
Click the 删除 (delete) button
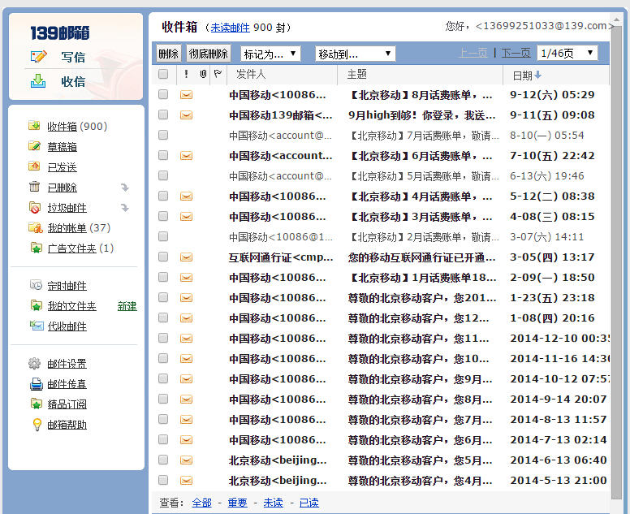tap(168, 54)
